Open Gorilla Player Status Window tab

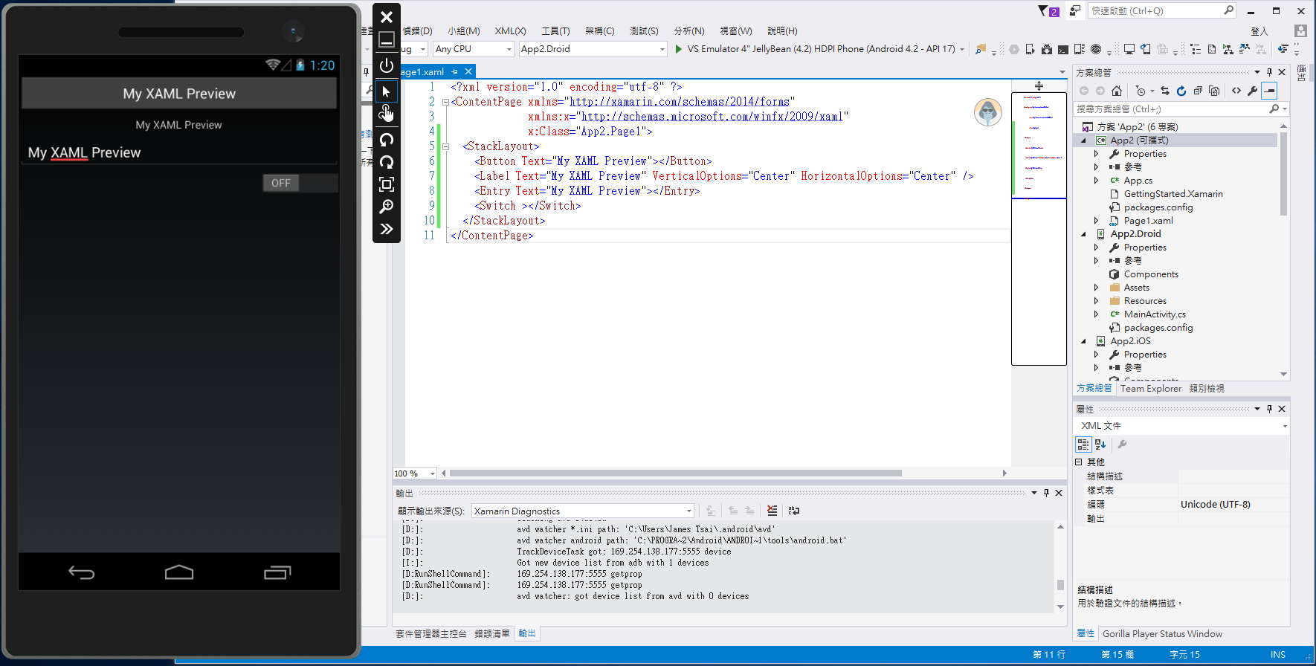pos(1162,633)
